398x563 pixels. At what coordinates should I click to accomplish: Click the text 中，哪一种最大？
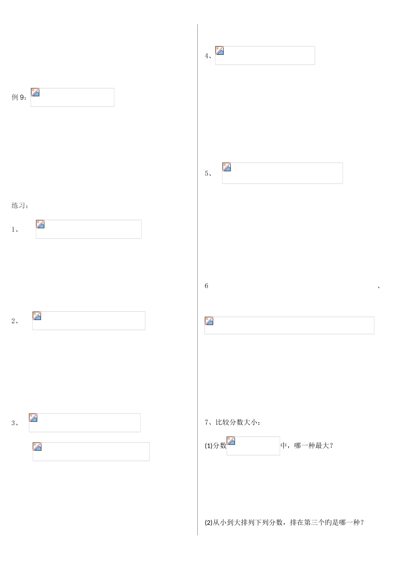coord(307,446)
